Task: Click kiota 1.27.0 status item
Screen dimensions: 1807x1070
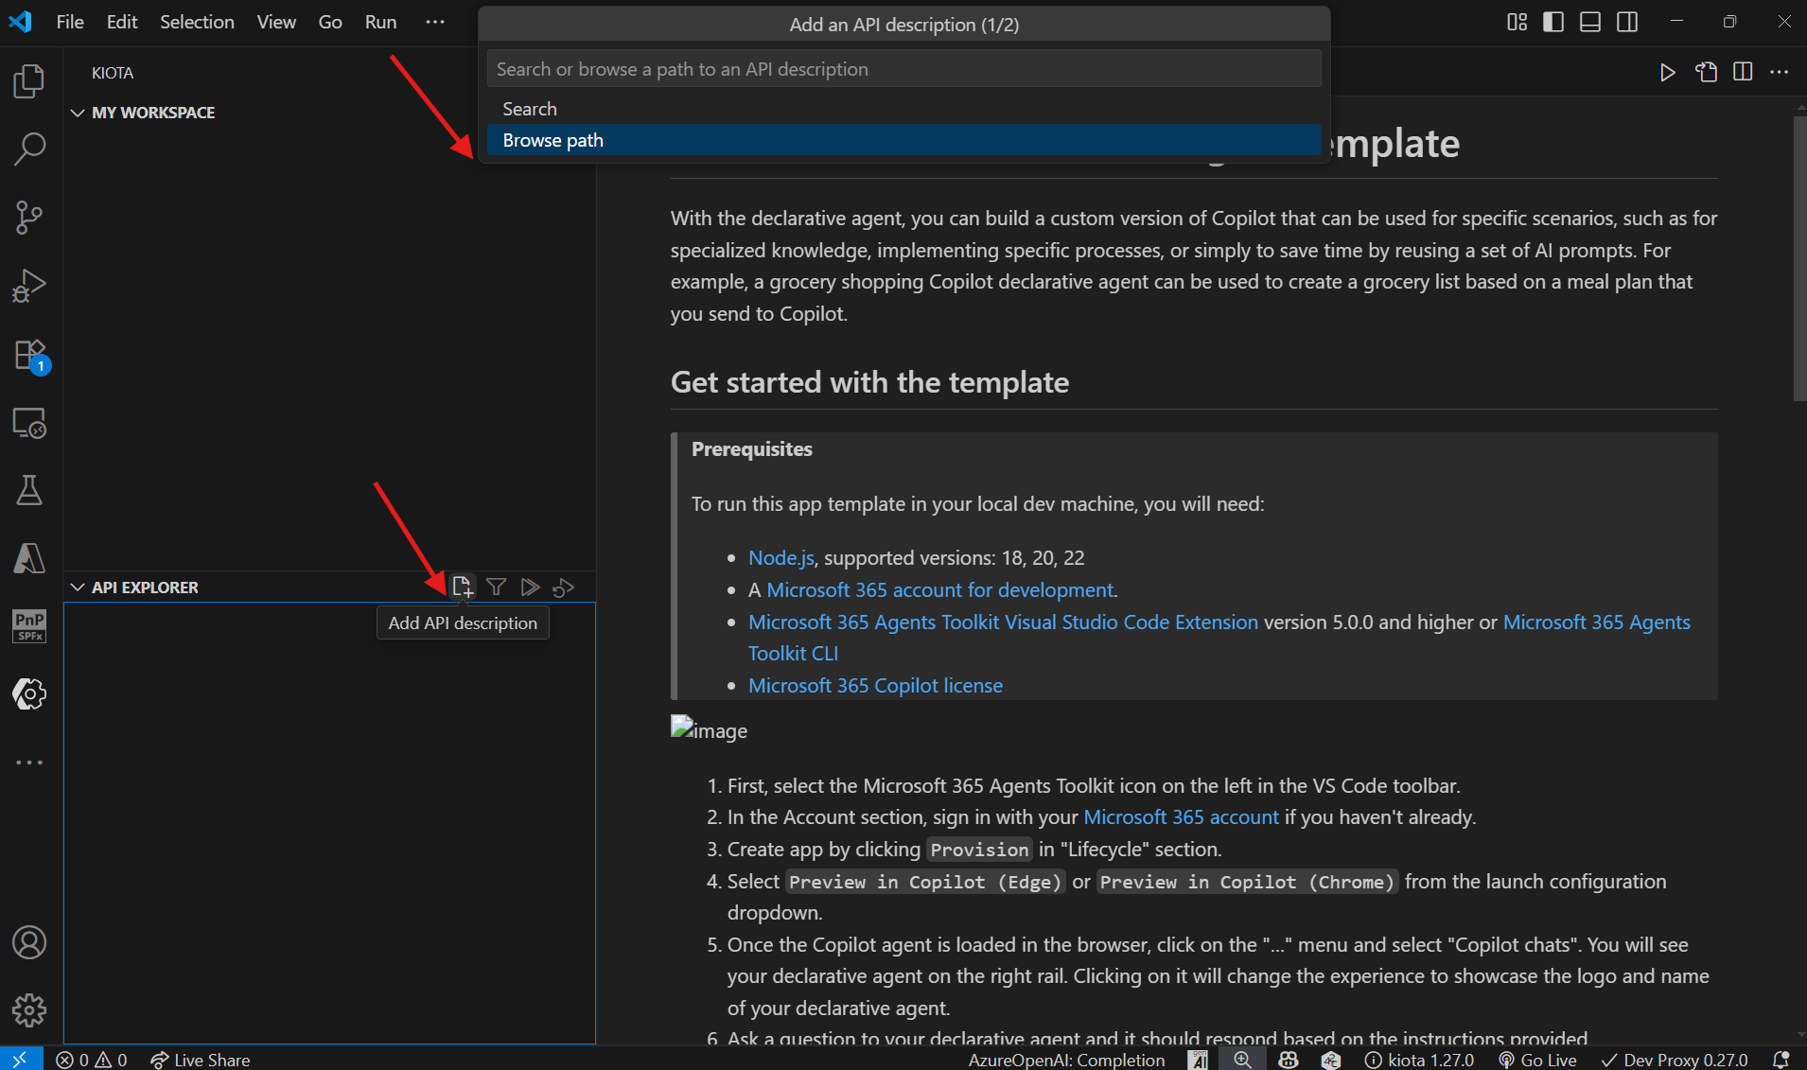Action: point(1419,1060)
